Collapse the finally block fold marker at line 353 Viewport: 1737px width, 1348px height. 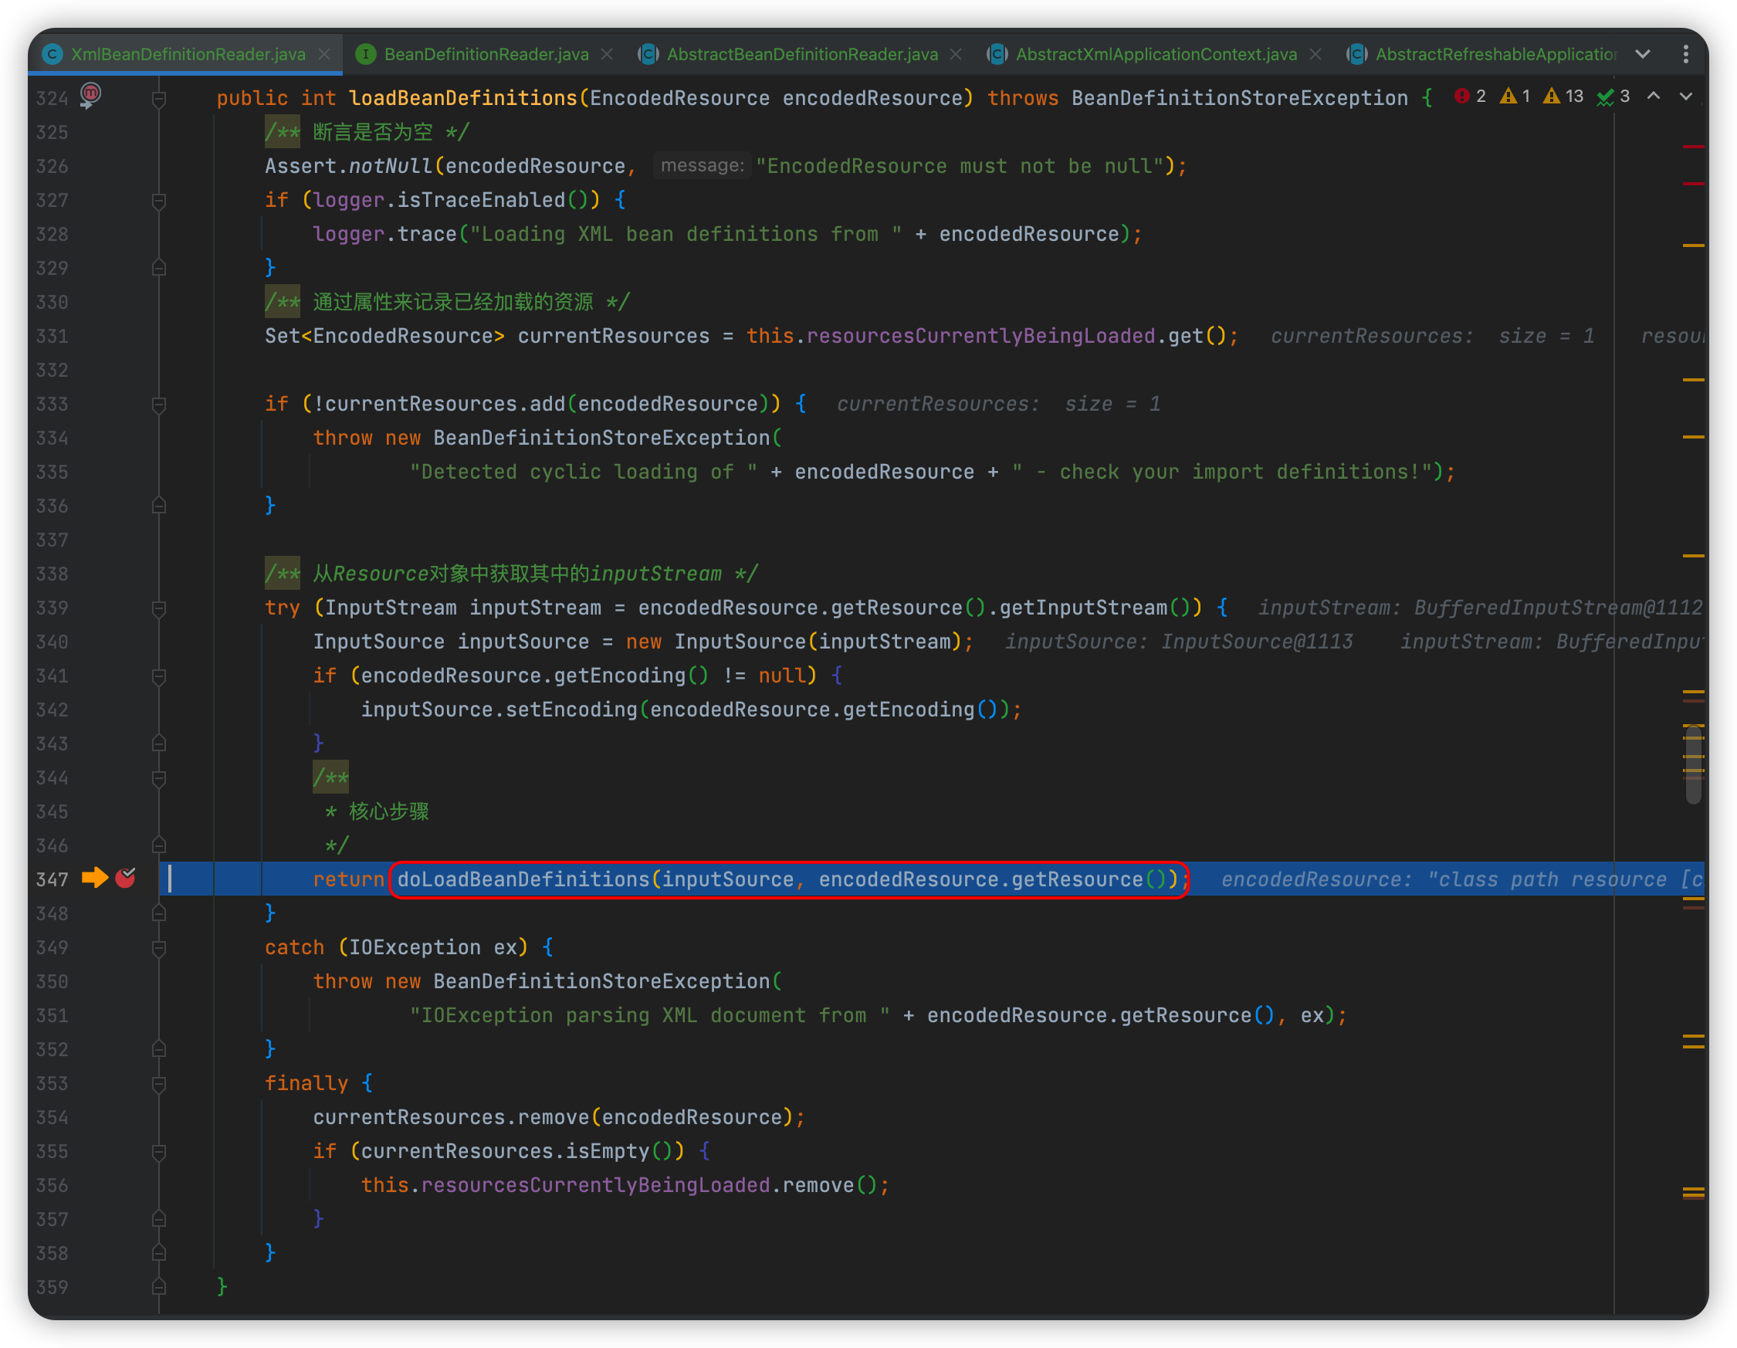coord(159,1084)
